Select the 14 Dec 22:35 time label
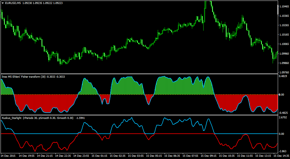Image resolution: width=290 pixels, height=159 pixels. (63, 156)
